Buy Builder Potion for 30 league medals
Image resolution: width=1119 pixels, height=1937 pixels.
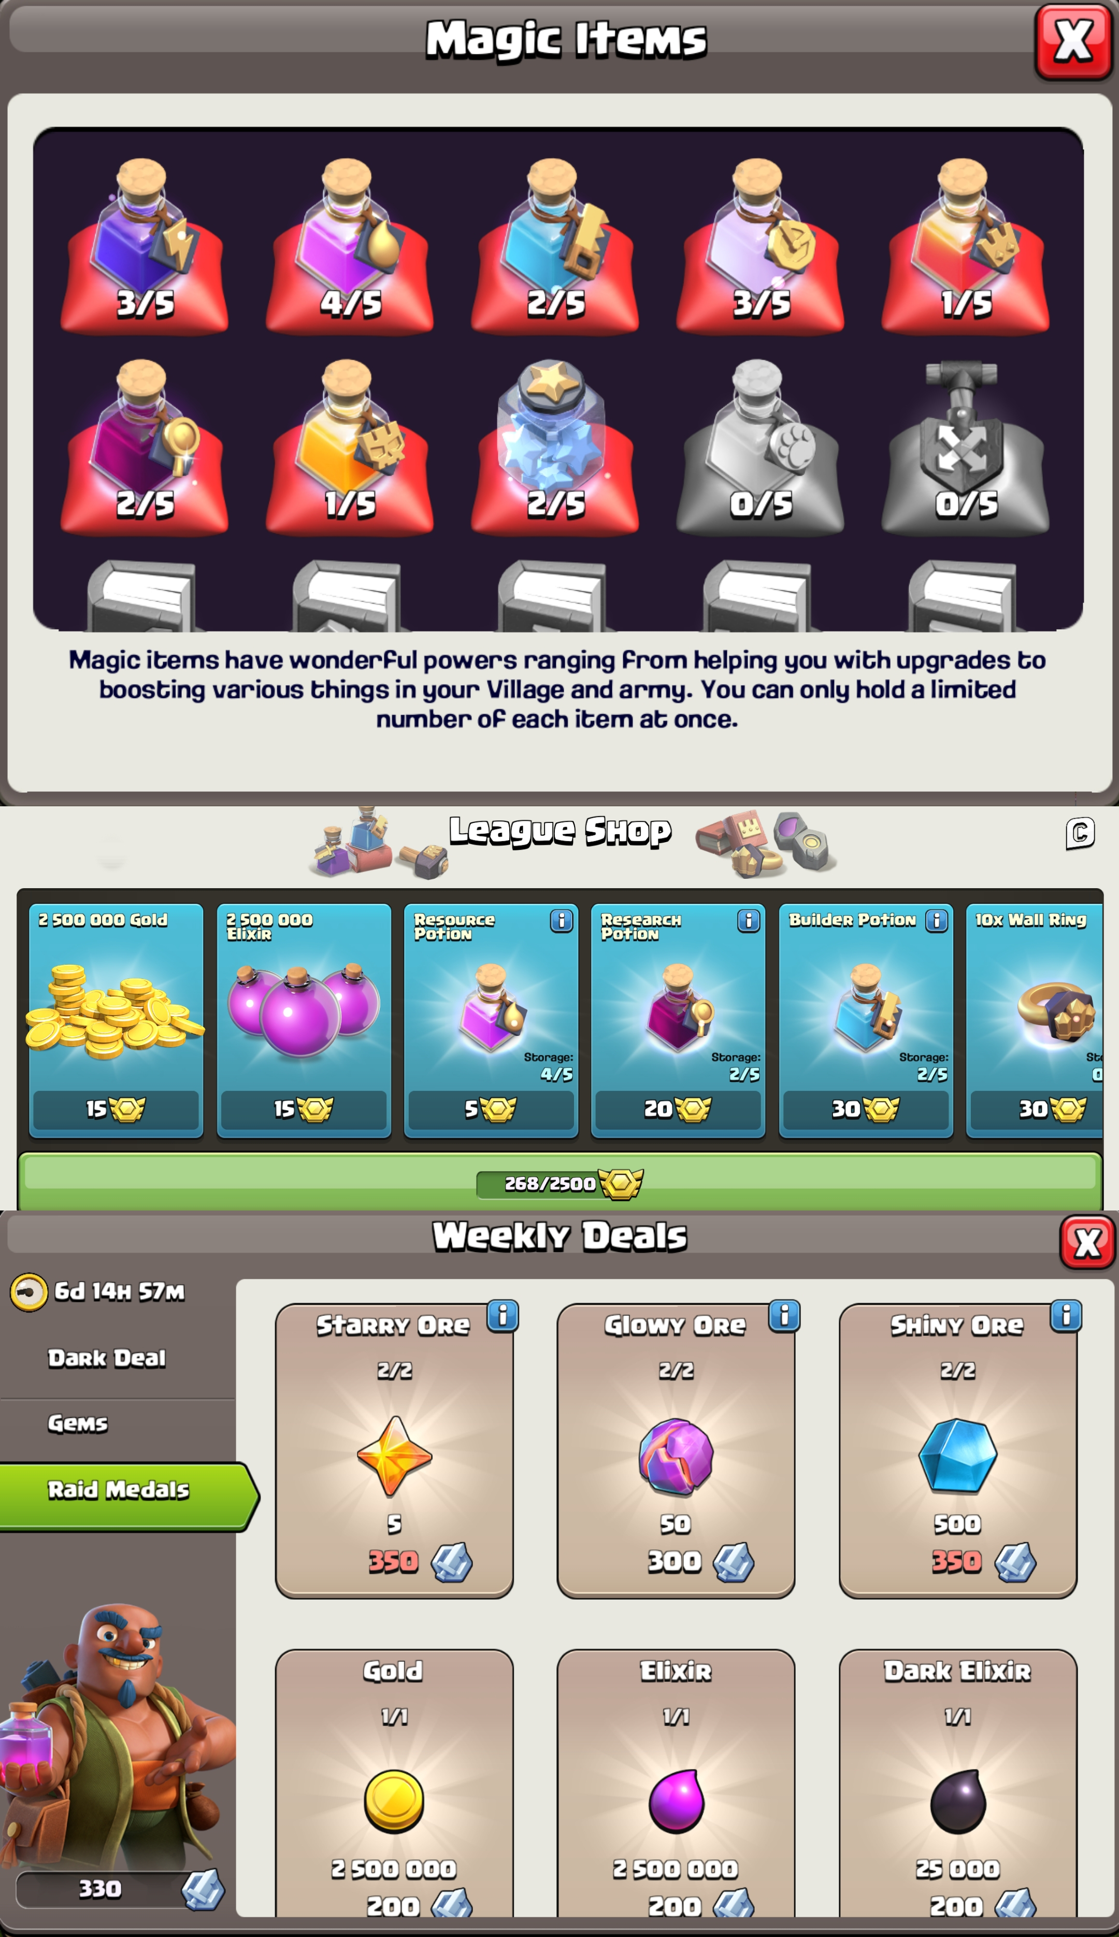point(866,1020)
